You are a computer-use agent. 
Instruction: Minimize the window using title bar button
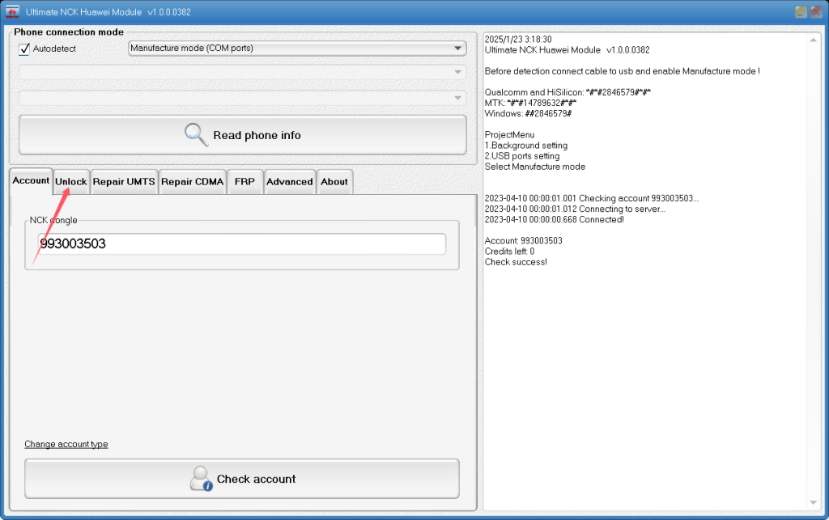(x=801, y=11)
